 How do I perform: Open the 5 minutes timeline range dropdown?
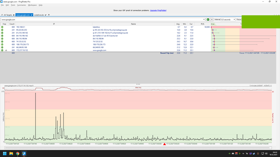pos(271,85)
